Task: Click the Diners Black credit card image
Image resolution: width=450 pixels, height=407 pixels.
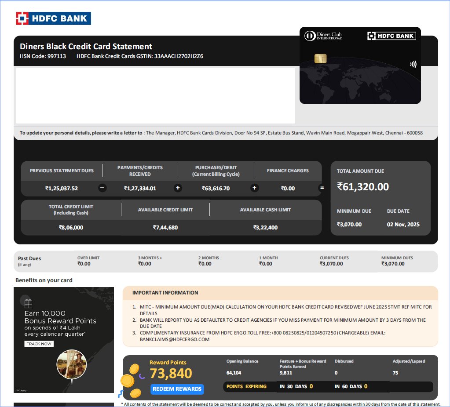Action: tap(360, 65)
